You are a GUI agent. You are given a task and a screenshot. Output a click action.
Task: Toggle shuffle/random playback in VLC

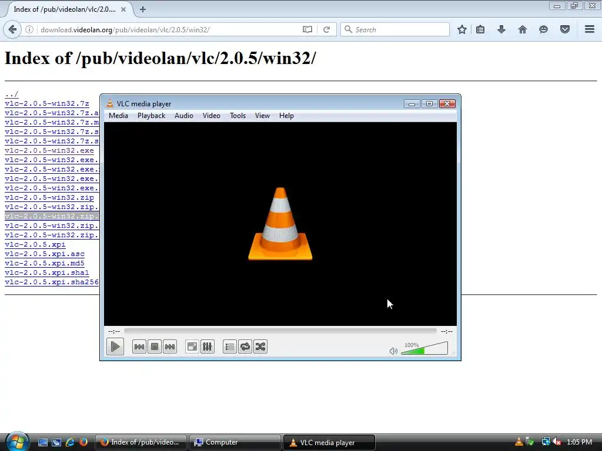tap(260, 346)
